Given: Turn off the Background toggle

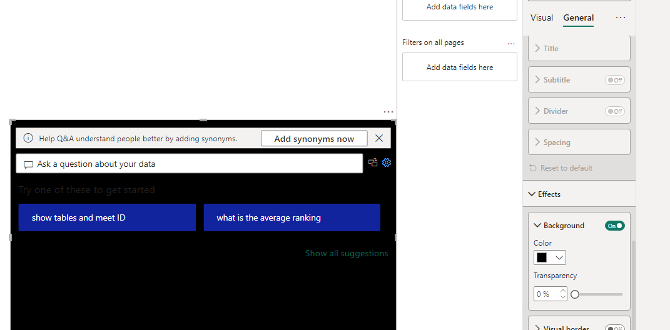Looking at the screenshot, I should [x=614, y=226].
